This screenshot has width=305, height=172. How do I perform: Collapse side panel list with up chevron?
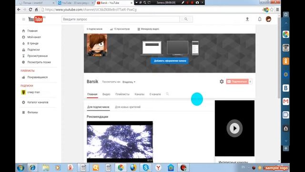[286, 23]
